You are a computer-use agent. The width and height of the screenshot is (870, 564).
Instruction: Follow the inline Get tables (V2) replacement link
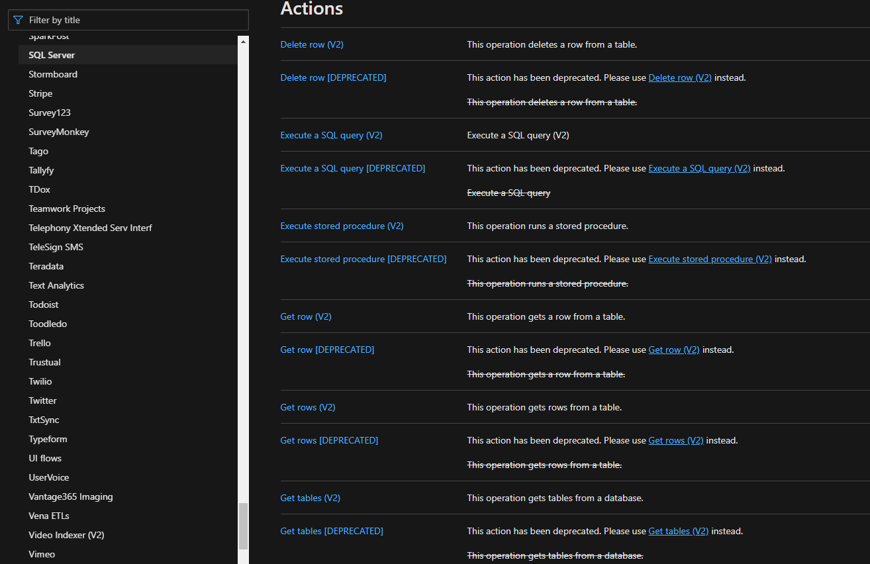678,531
